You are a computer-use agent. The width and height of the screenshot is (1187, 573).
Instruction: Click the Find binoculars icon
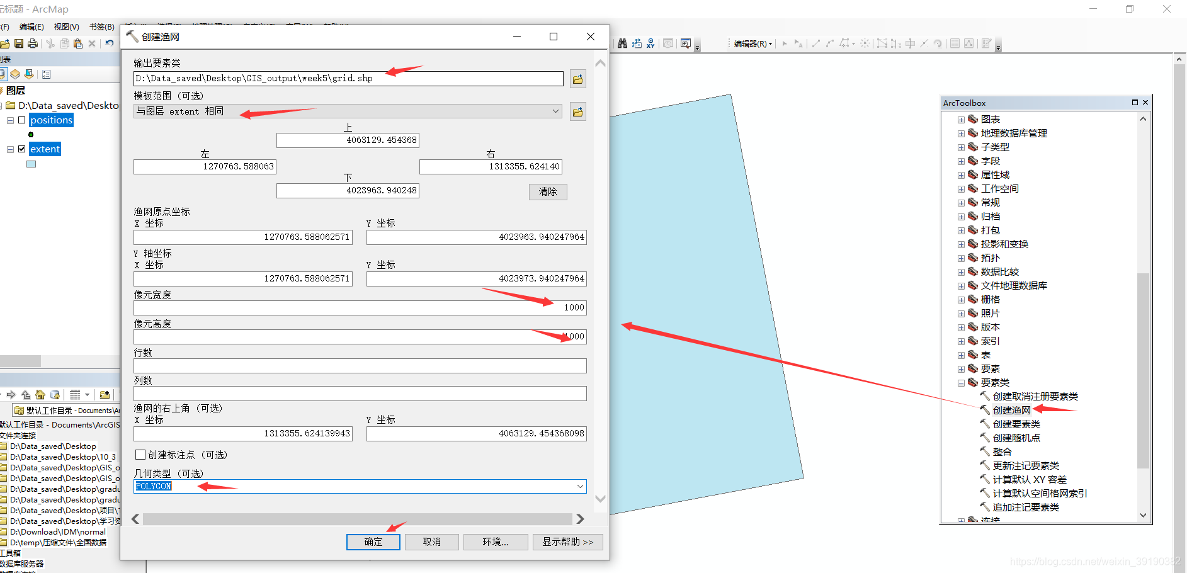tap(622, 43)
